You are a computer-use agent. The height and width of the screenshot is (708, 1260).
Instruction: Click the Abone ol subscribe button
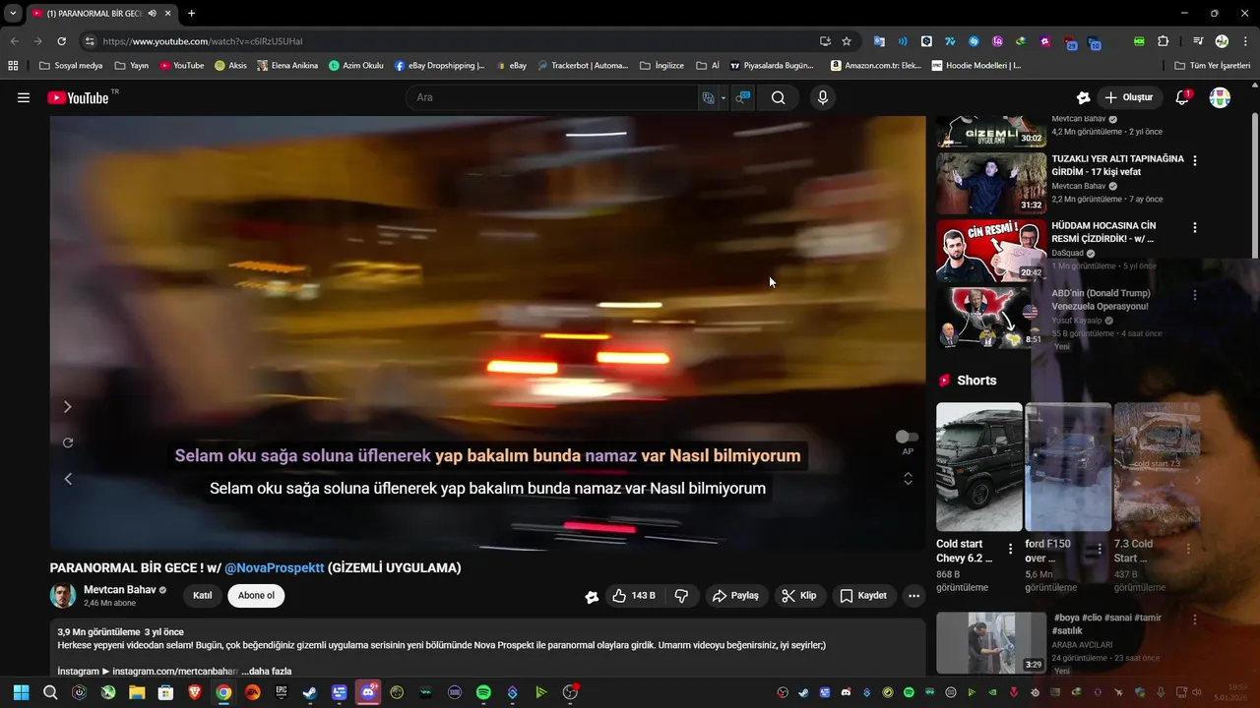click(256, 596)
